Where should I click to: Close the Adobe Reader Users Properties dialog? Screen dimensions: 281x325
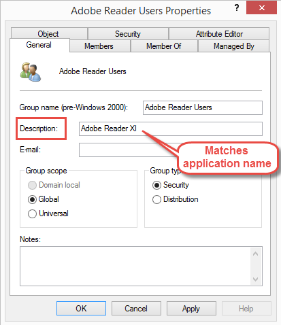(261, 8)
